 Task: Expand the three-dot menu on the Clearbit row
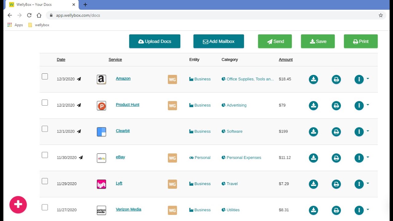[359, 132]
